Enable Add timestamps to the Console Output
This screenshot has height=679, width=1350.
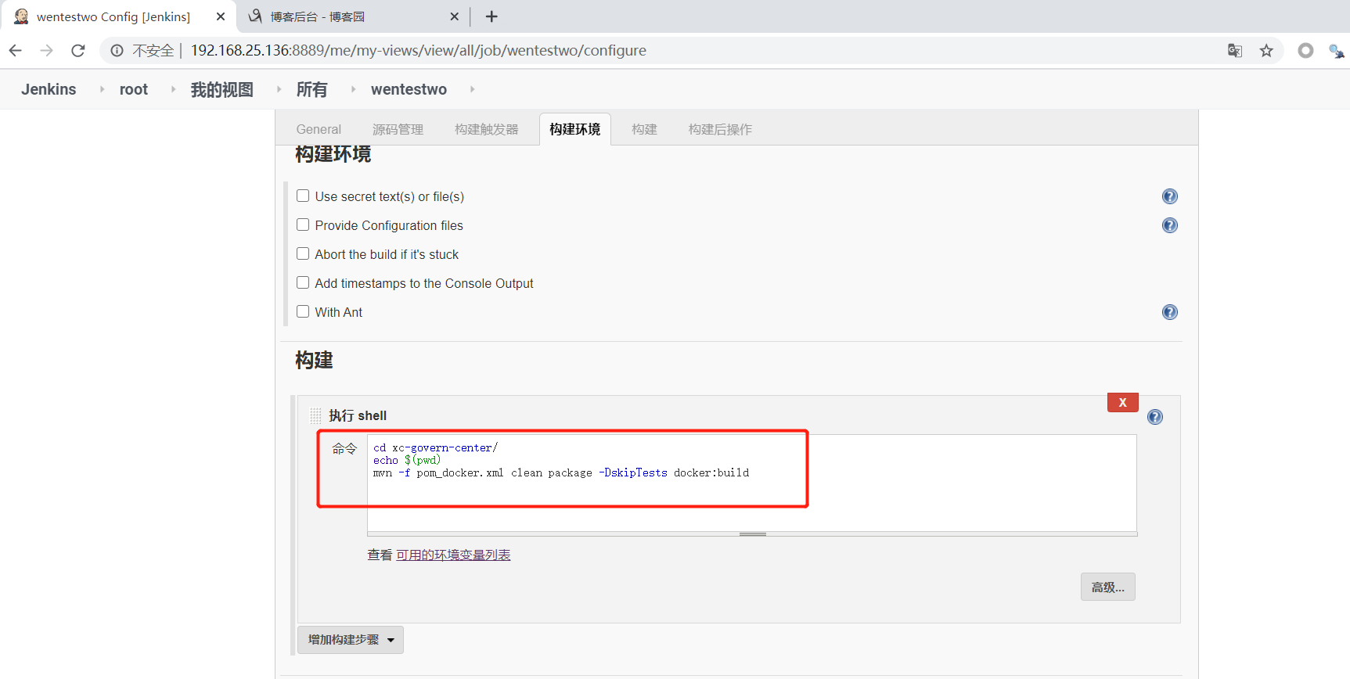pos(303,282)
